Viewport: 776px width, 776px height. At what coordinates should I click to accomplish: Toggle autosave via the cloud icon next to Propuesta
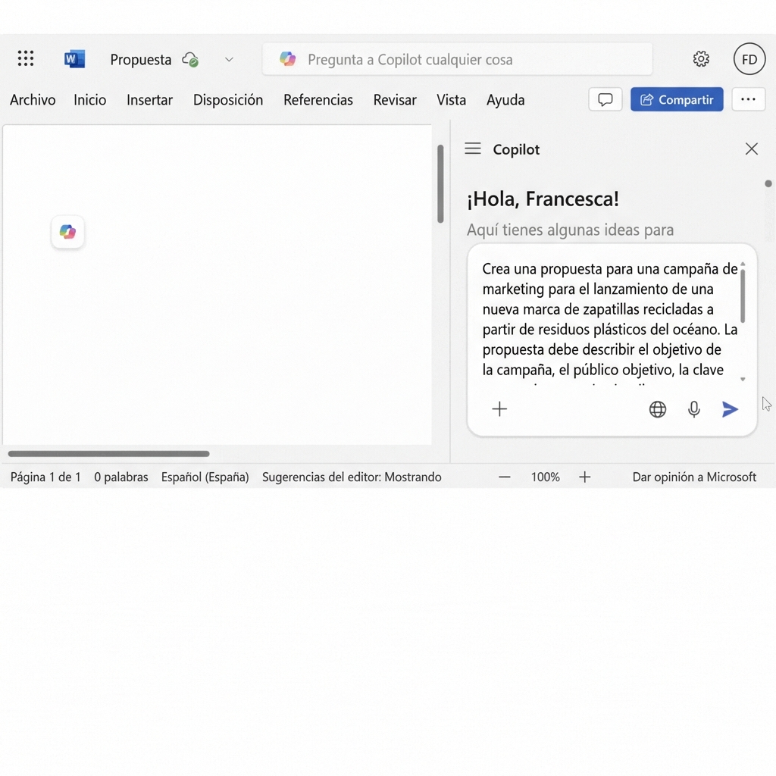191,59
